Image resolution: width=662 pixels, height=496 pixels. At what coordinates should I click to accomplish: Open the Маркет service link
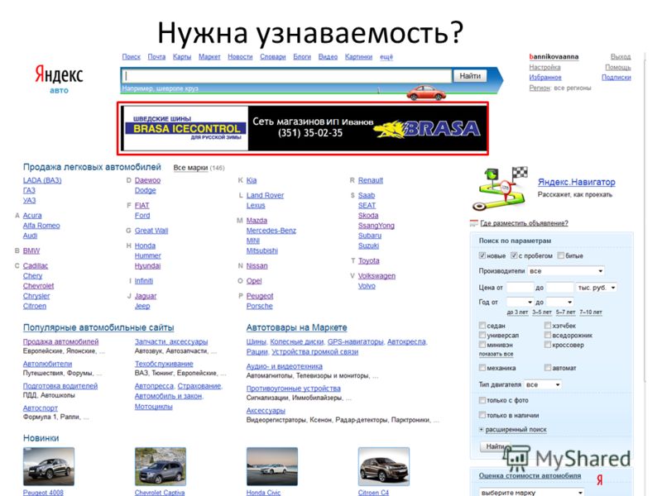click(209, 56)
